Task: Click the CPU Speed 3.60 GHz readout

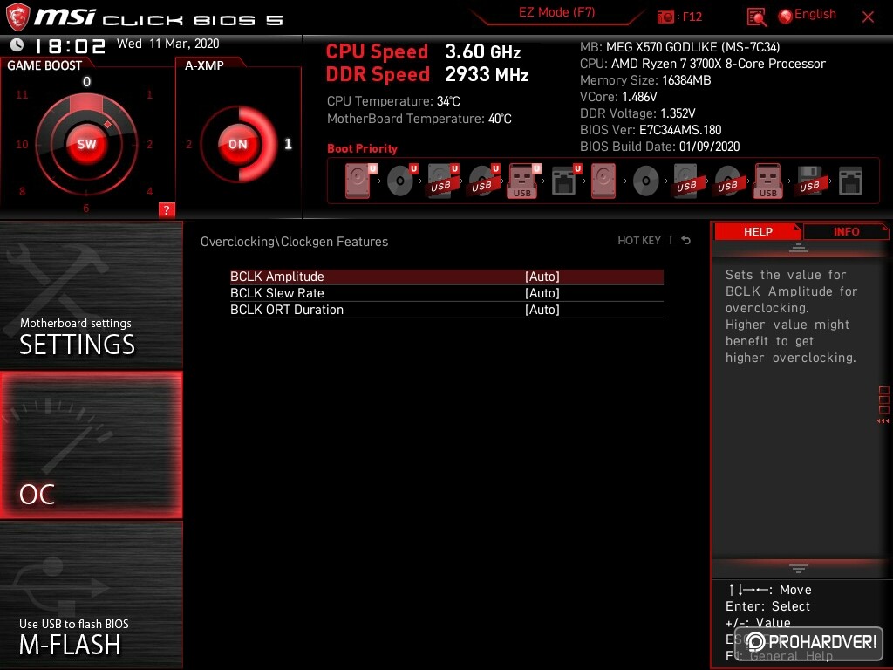Action: tap(423, 51)
